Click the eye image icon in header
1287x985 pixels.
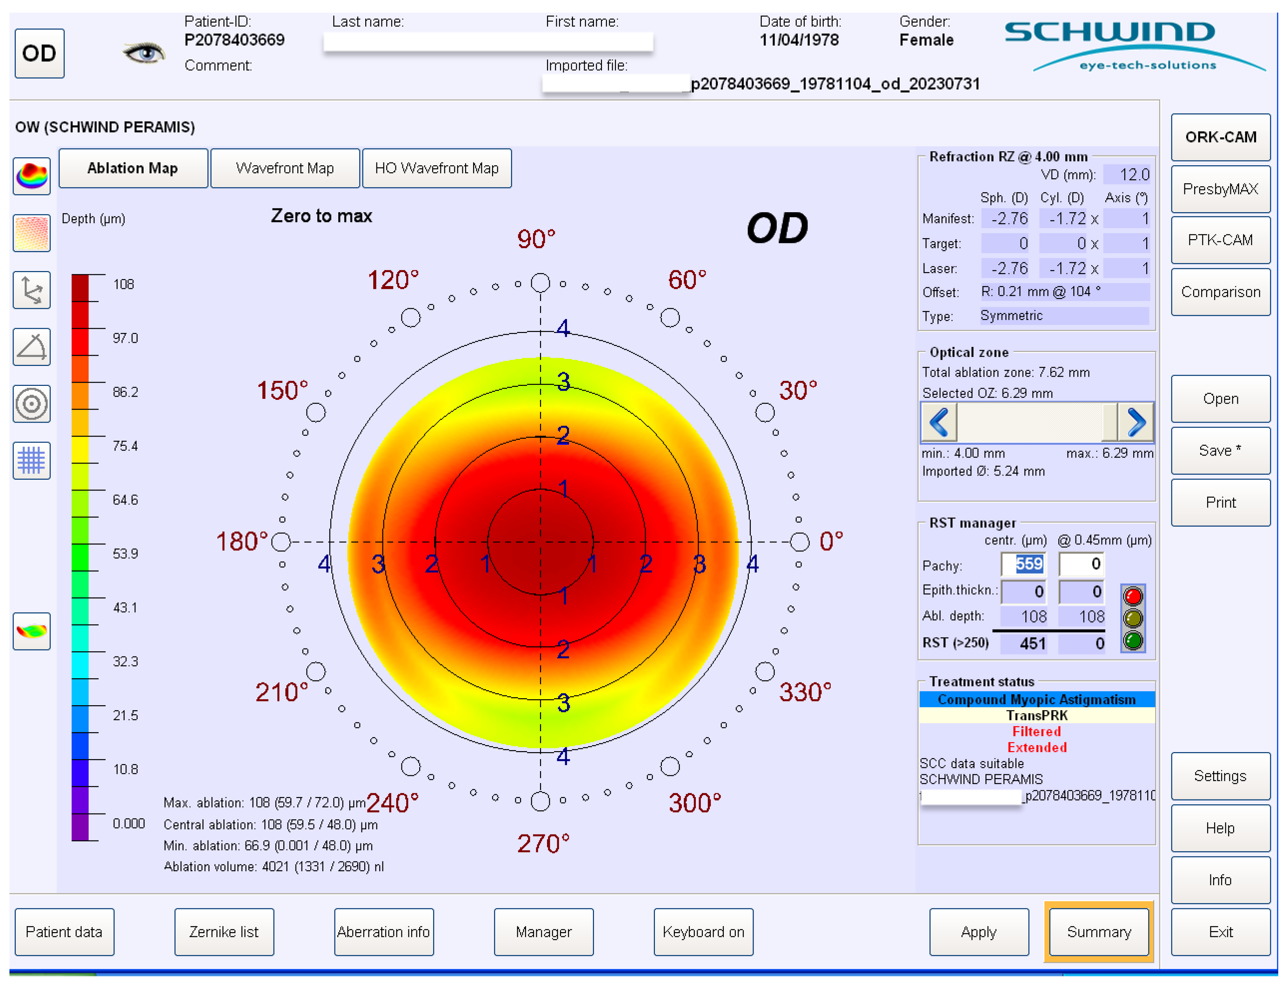(x=144, y=53)
